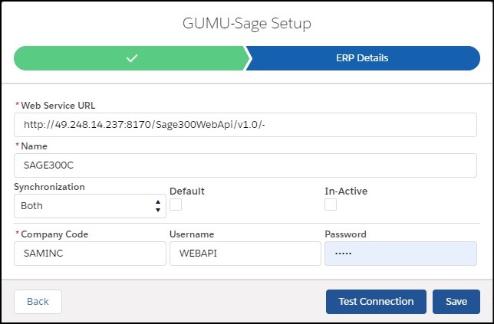
Task: Select the ERP Details step
Action: point(362,58)
